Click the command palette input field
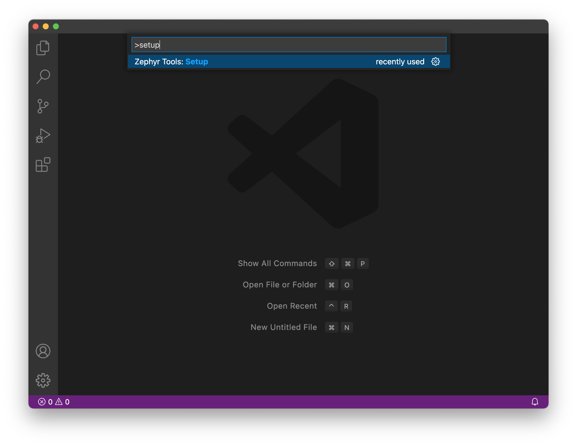This screenshot has width=577, height=446. 288,45
